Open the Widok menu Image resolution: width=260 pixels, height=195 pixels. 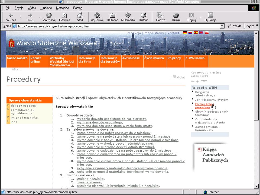point(32,8)
